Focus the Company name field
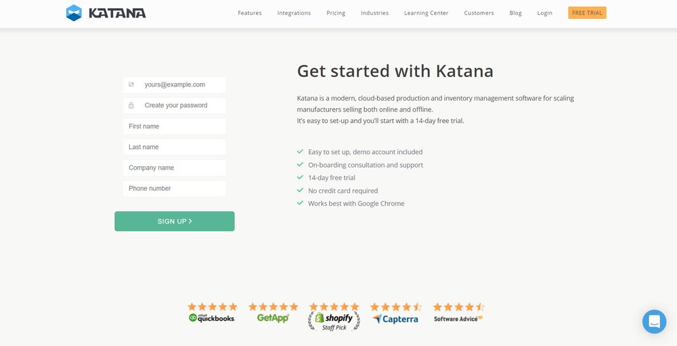The height and width of the screenshot is (346, 677). [x=175, y=168]
